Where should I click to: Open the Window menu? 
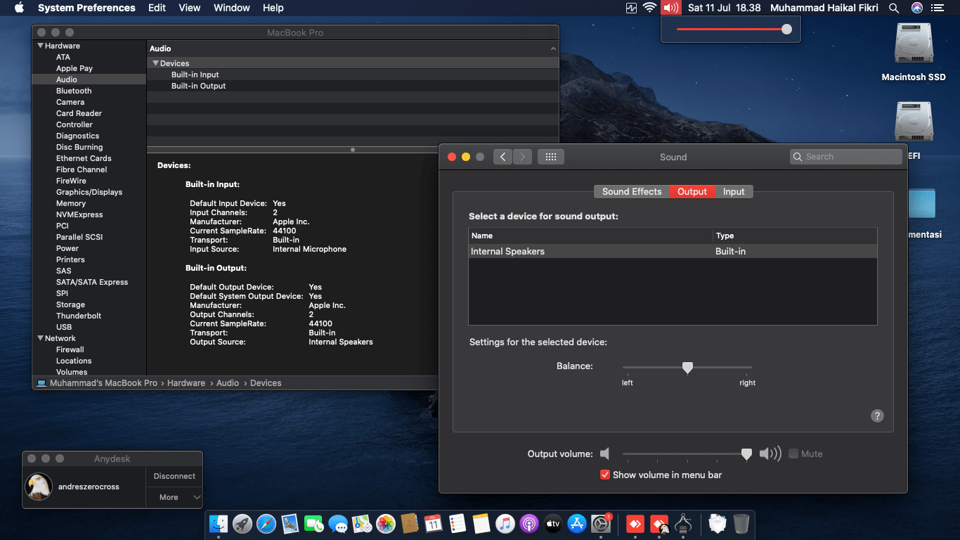coord(231,8)
